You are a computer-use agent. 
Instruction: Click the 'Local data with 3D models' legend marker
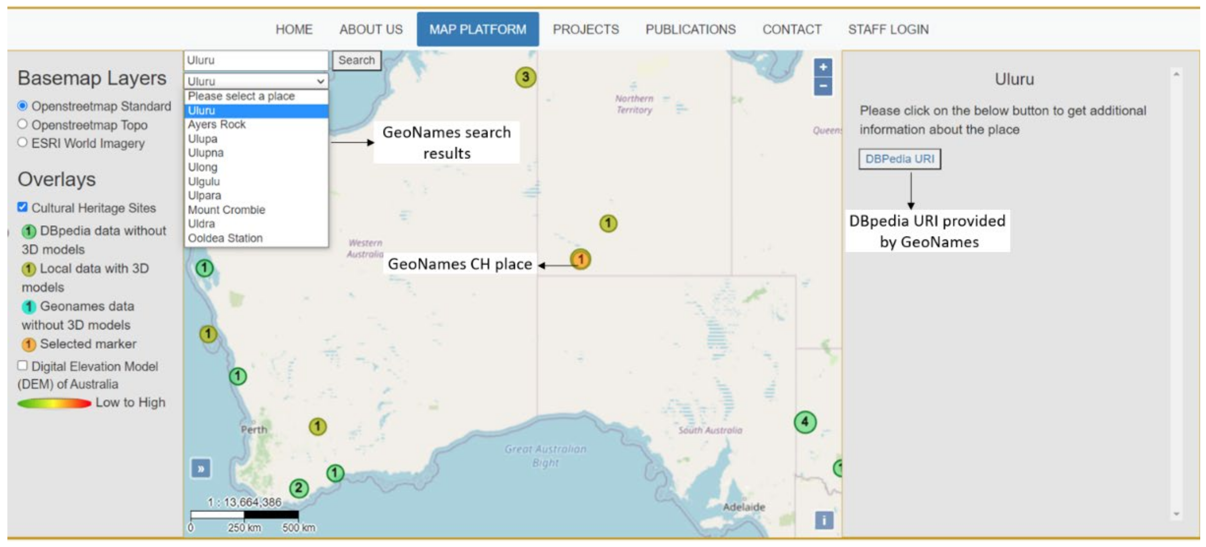click(28, 269)
